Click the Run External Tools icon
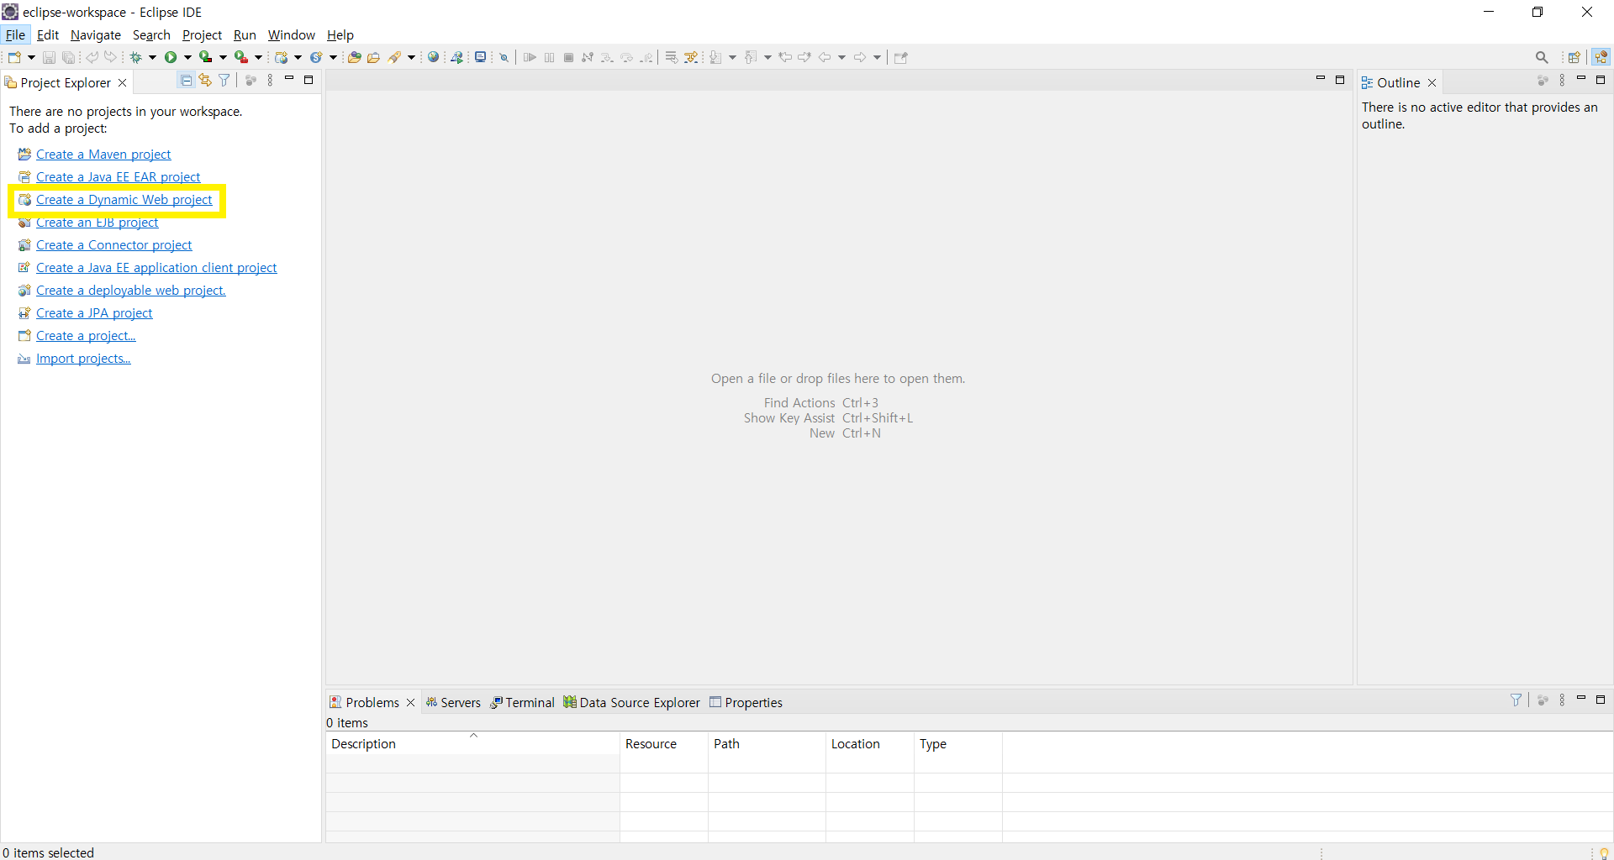Image resolution: width=1614 pixels, height=860 pixels. pyautogui.click(x=241, y=57)
